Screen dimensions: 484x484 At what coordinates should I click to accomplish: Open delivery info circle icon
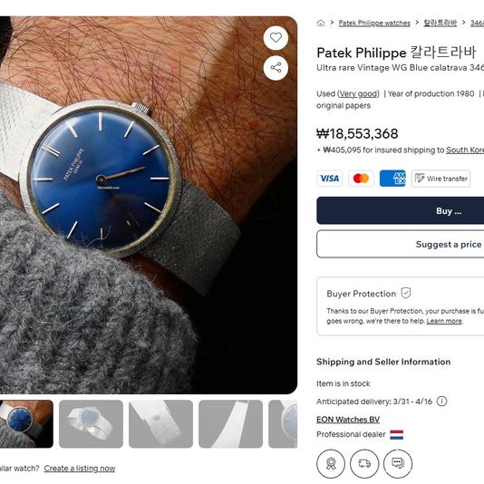[x=441, y=402]
